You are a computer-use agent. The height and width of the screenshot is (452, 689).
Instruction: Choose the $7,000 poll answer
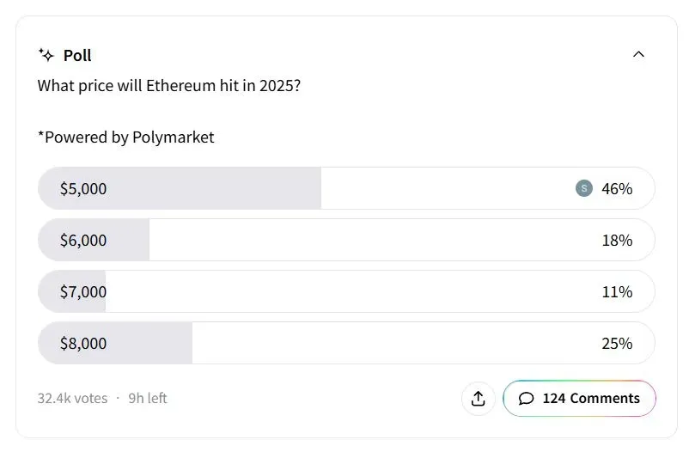coord(83,291)
